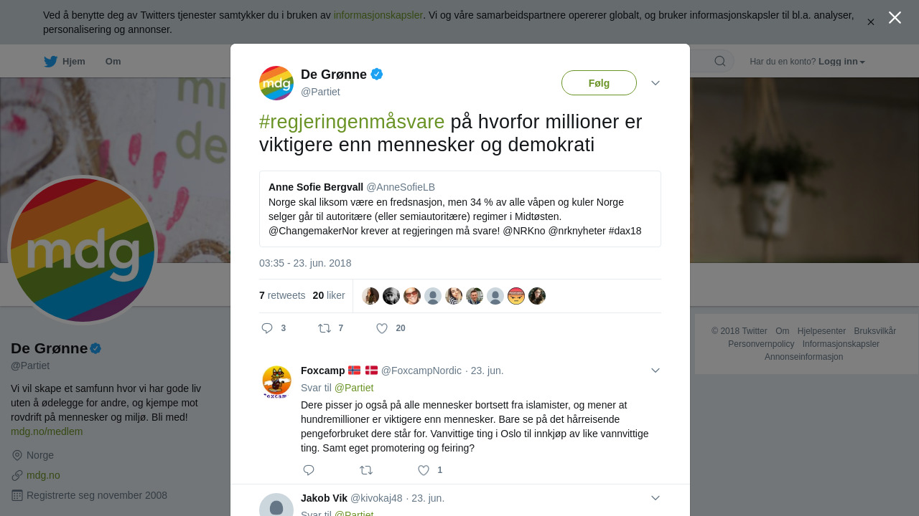The height and width of the screenshot is (516, 919).
Task: Click the Twitter bird Hjem icon
Action: point(50,62)
